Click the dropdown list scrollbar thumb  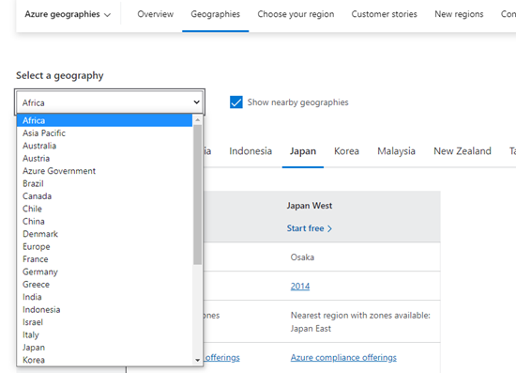197,194
